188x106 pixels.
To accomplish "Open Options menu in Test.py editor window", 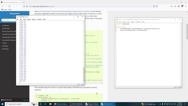I will 133,22.
